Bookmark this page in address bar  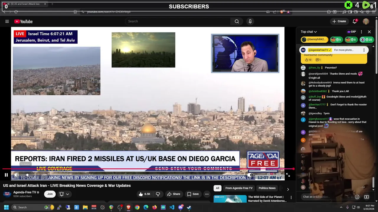(x=75, y=12)
